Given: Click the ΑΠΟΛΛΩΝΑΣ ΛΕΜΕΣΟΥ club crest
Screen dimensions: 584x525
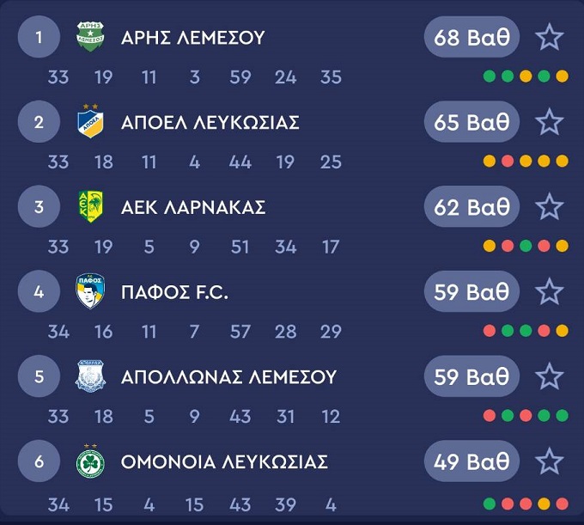Looking at the screenshot, I should (89, 376).
